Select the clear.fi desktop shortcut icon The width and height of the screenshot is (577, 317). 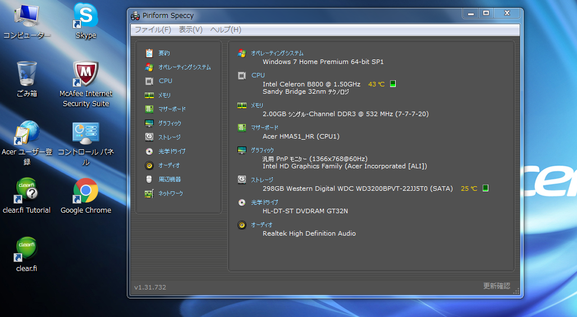pyautogui.click(x=26, y=249)
